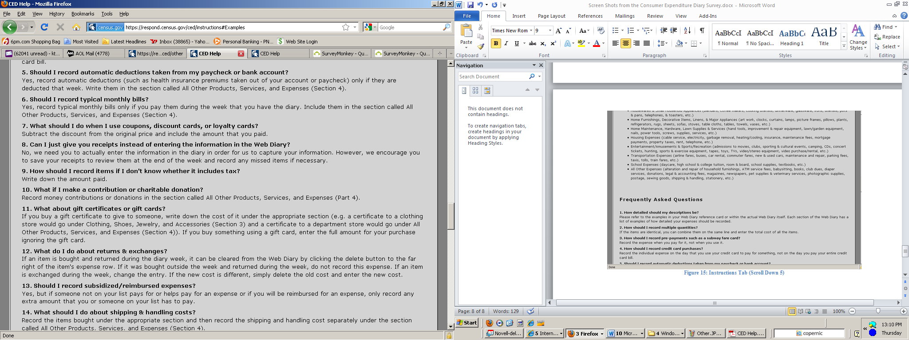909x340 pixels.
Task: Open the text highlight color swatch in Word
Action: tap(581, 43)
